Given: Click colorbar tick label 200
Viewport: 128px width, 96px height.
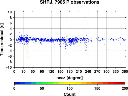Looking at the screenshot, I should click(125, 89).
